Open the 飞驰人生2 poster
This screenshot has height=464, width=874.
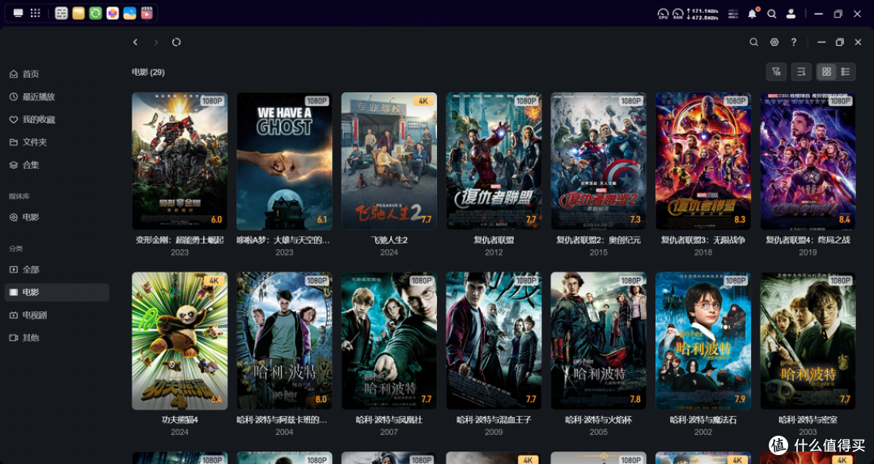[x=389, y=161]
